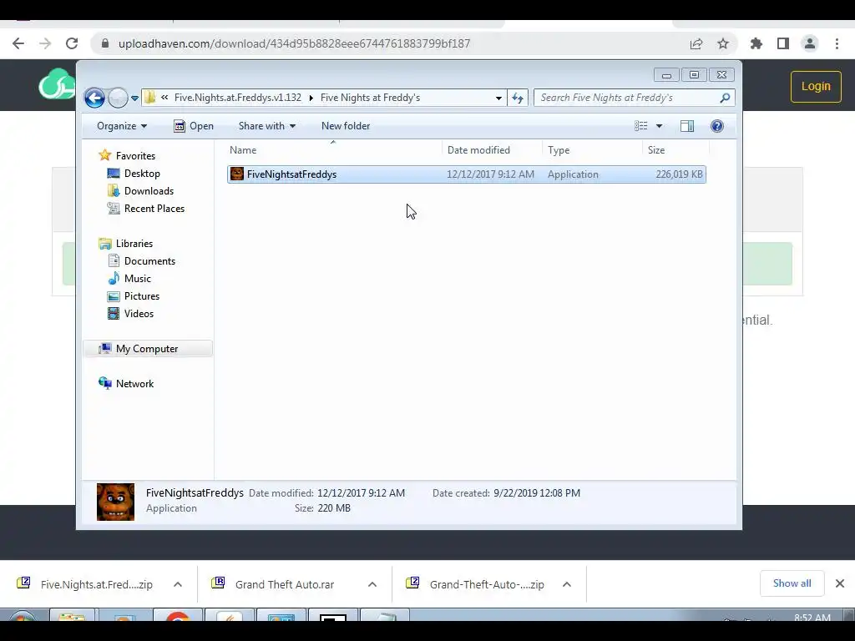855x641 pixels.
Task: Open recent locations dropdown arrow
Action: pyautogui.click(x=134, y=98)
